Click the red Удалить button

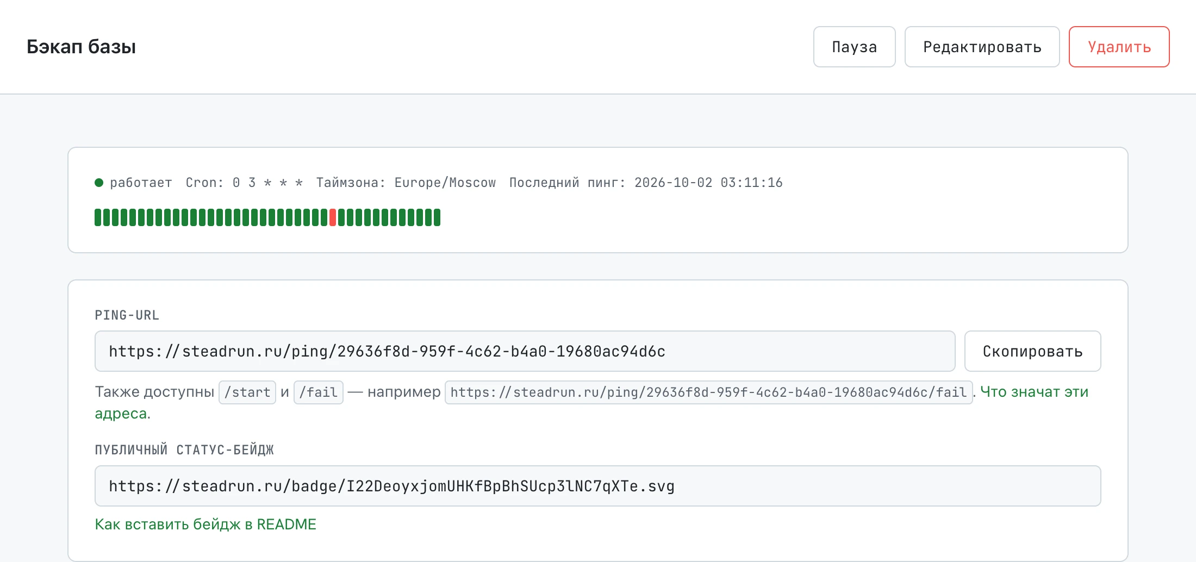coord(1119,47)
